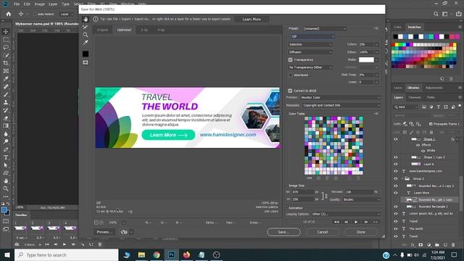Select the Lasso tool
This screenshot has width=464, height=261.
6,47
